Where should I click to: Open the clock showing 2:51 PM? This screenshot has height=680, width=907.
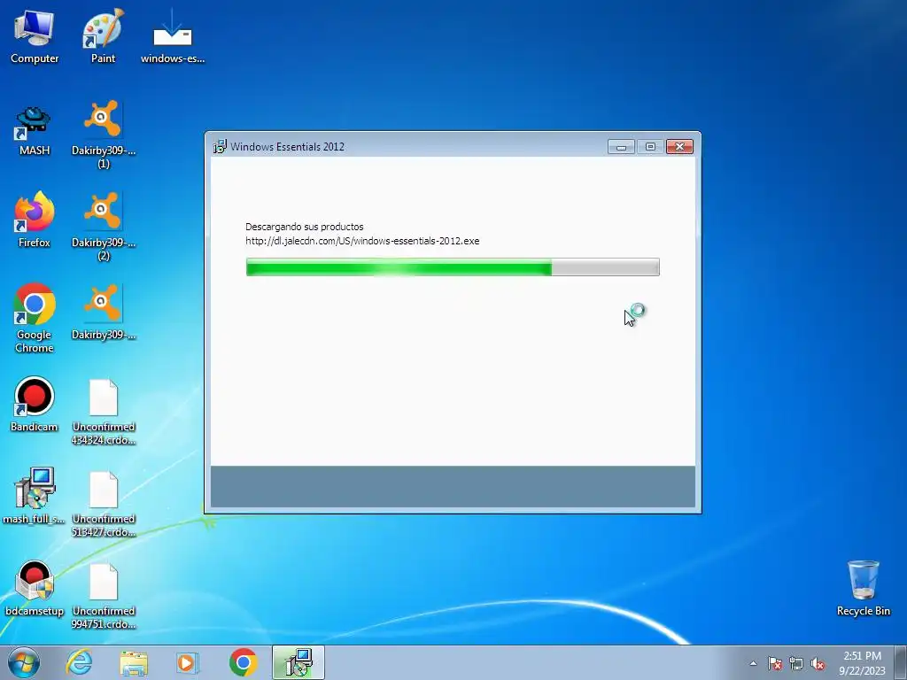click(862, 663)
